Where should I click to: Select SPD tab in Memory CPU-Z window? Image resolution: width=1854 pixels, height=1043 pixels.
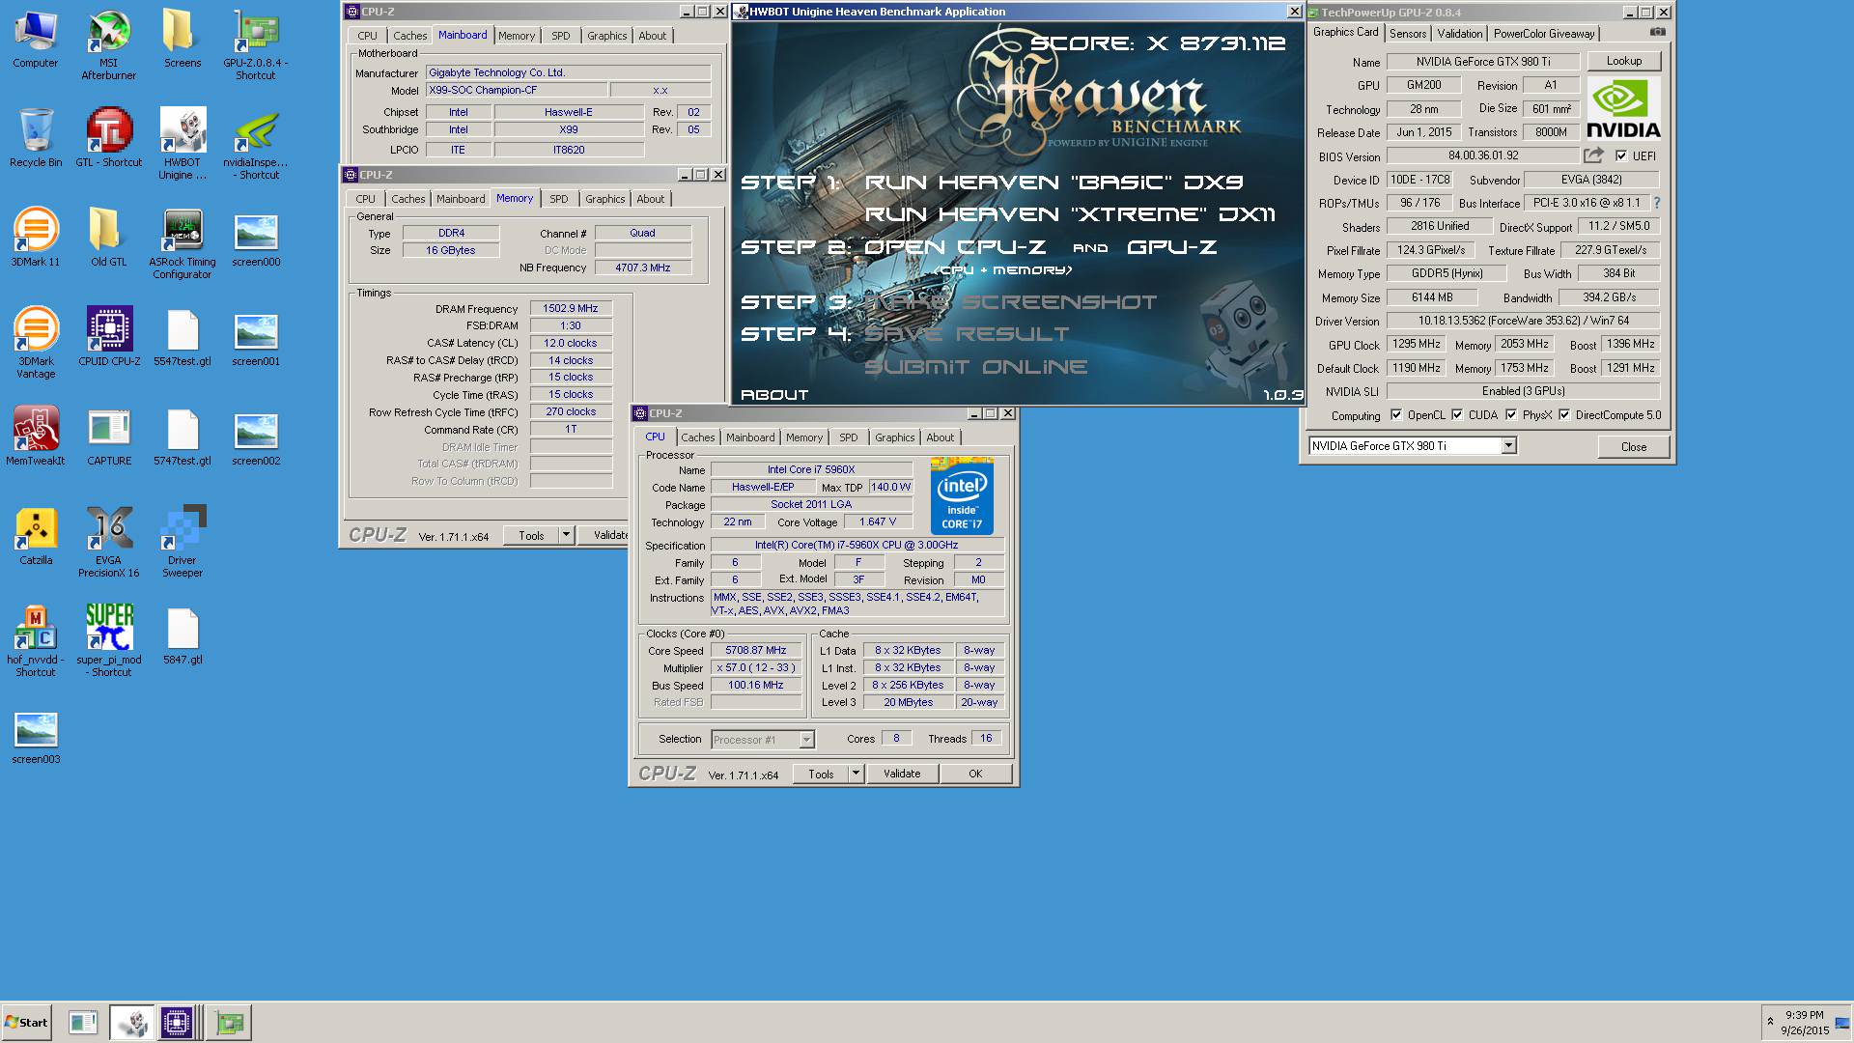coord(559,199)
